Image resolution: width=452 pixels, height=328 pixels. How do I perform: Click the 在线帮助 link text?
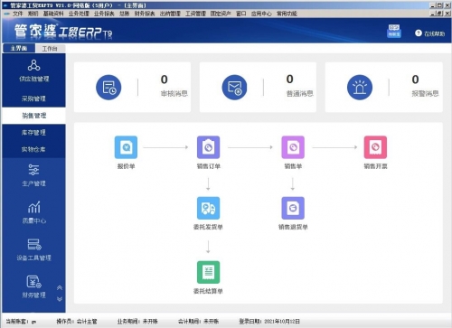434,33
